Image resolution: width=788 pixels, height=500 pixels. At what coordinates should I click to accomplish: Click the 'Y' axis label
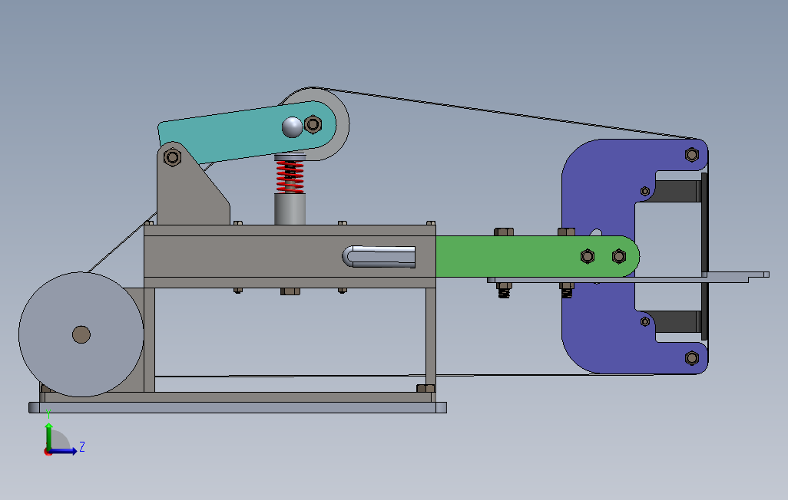(48, 415)
